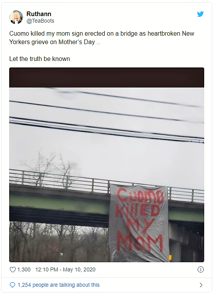Open the @TeaBoots handle link
Image resolution: width=213 pixels, height=294 pixels.
coord(40,21)
